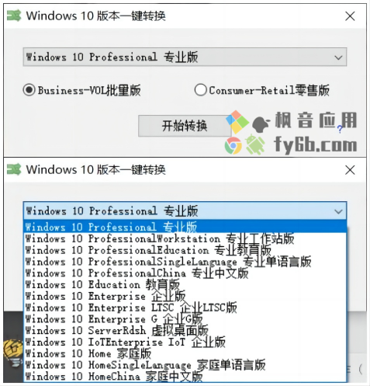Click the Chrome logo in the watermark
This screenshot has width=370, height=386.
tap(233, 146)
